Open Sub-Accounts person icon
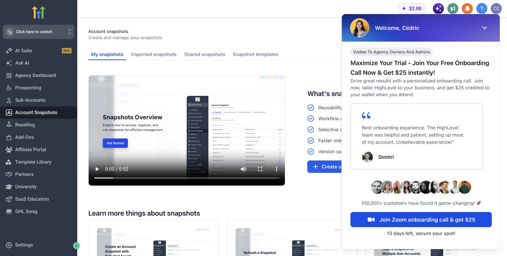This screenshot has height=256, width=507. (x=9, y=100)
